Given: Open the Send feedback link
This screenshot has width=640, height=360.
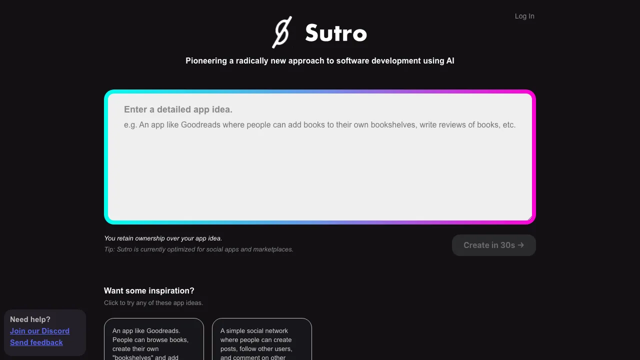Looking at the screenshot, I should click(x=36, y=342).
